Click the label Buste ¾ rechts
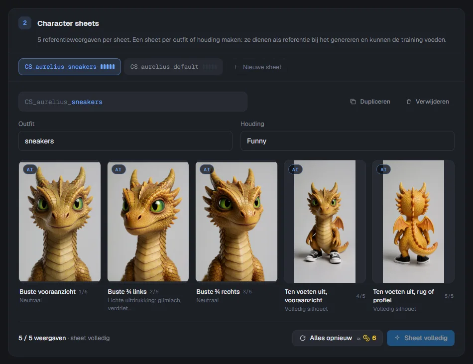This screenshot has width=473, height=364. (x=218, y=292)
